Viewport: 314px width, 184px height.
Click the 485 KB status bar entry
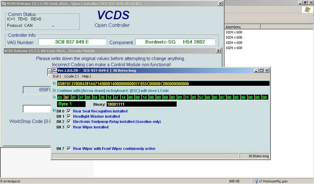(x=234, y=181)
